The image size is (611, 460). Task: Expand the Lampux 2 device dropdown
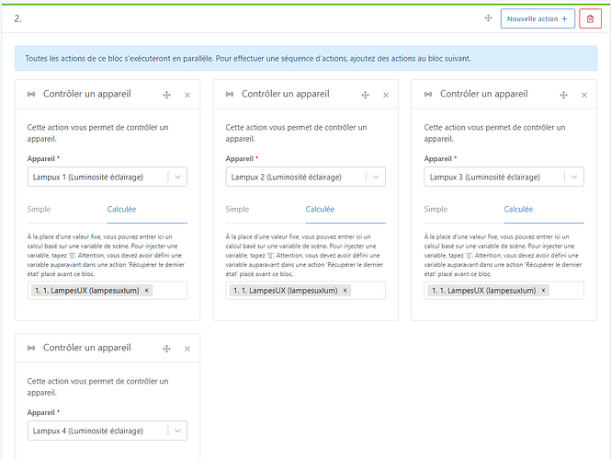[375, 177]
